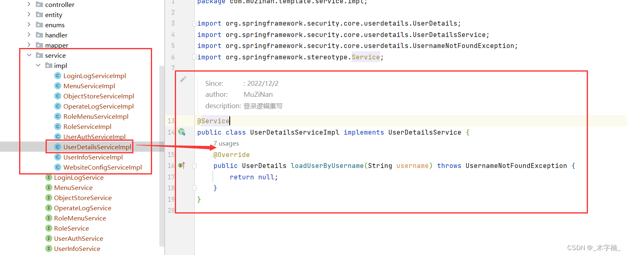Click UserInfoServiceImpl class icon

point(58,157)
